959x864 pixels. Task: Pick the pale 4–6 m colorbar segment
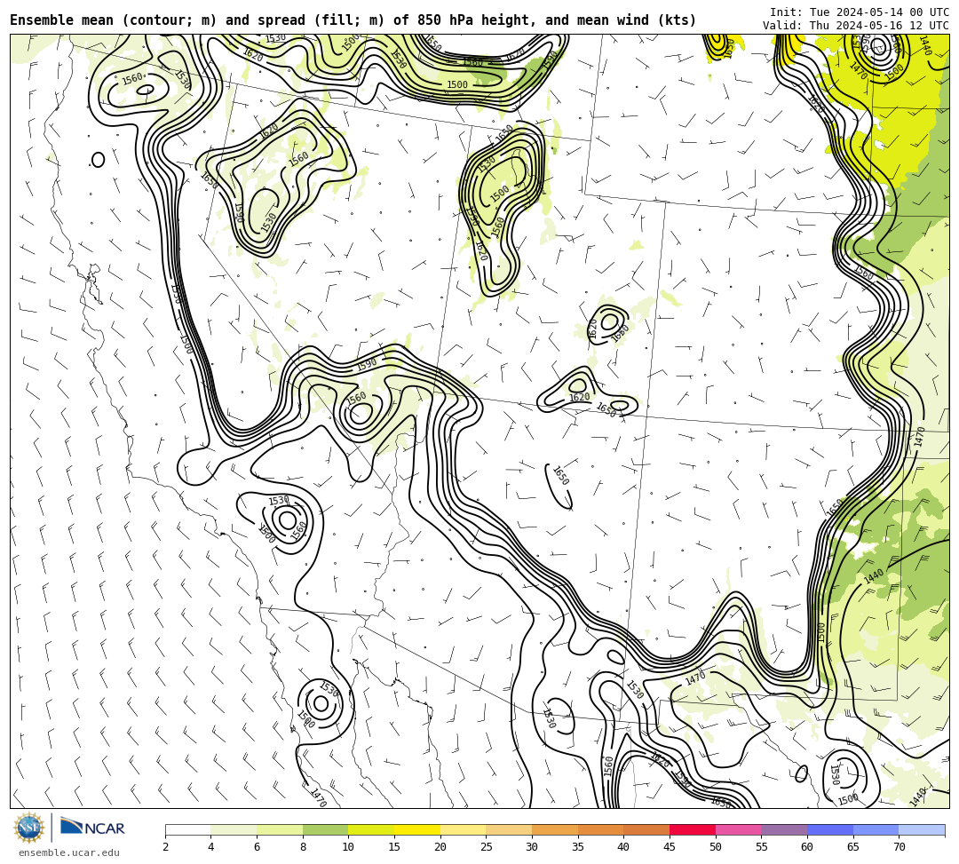click(234, 829)
